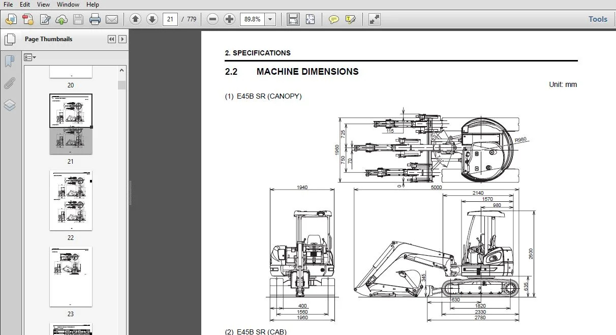Viewport: 616px width, 335px height.
Task: Click the 2780 dimension value
Action: click(480, 318)
